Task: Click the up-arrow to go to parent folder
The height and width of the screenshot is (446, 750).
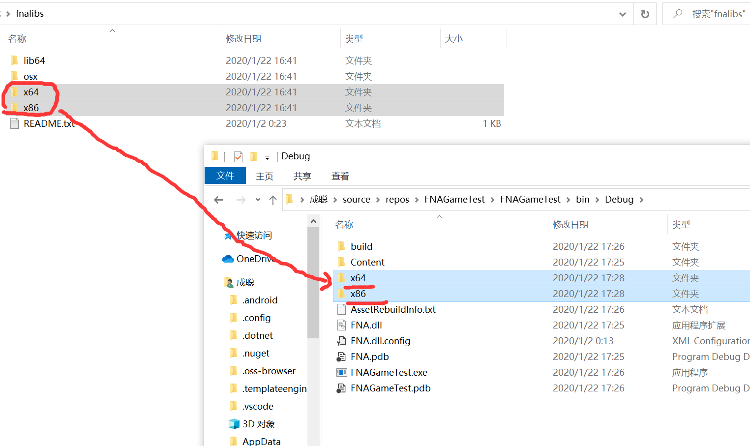Action: [x=273, y=200]
